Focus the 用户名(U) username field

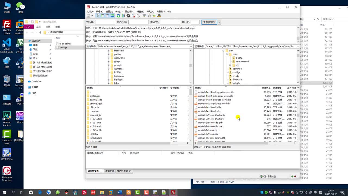138,22
